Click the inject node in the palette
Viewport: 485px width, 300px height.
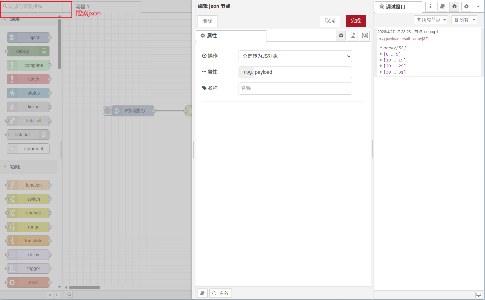tap(28, 37)
